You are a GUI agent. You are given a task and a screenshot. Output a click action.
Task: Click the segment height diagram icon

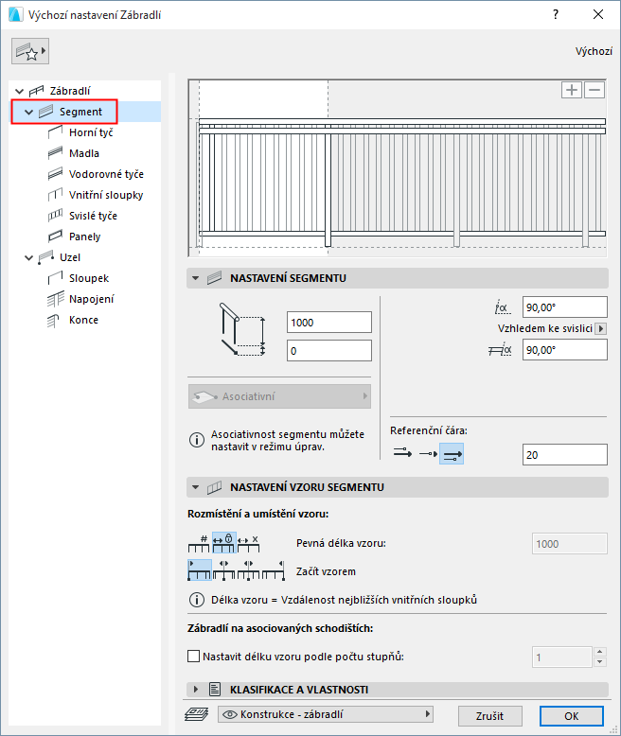(242, 329)
